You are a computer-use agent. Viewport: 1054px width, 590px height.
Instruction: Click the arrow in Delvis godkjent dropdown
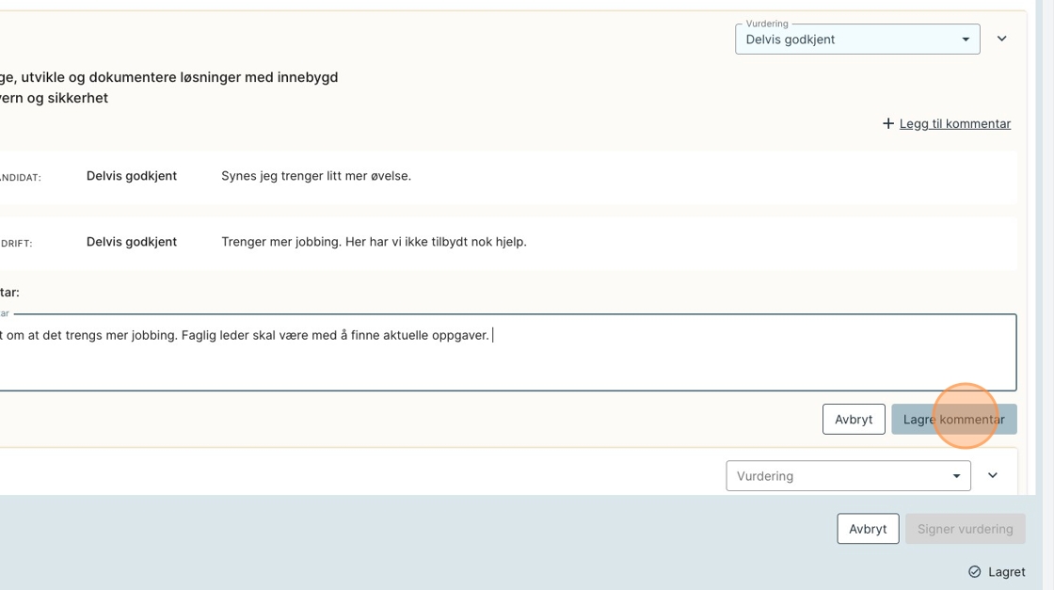coord(965,40)
